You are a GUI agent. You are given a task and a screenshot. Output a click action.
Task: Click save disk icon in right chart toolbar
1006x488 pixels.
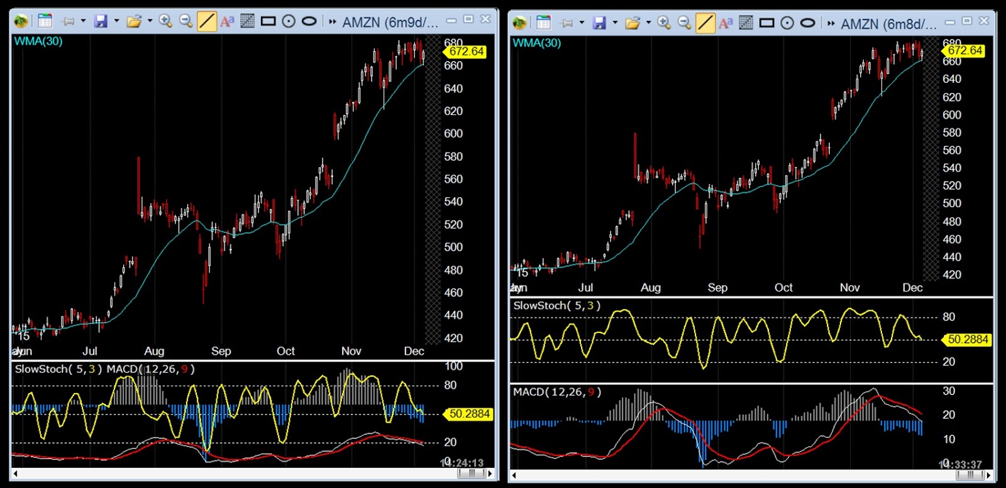tap(599, 23)
